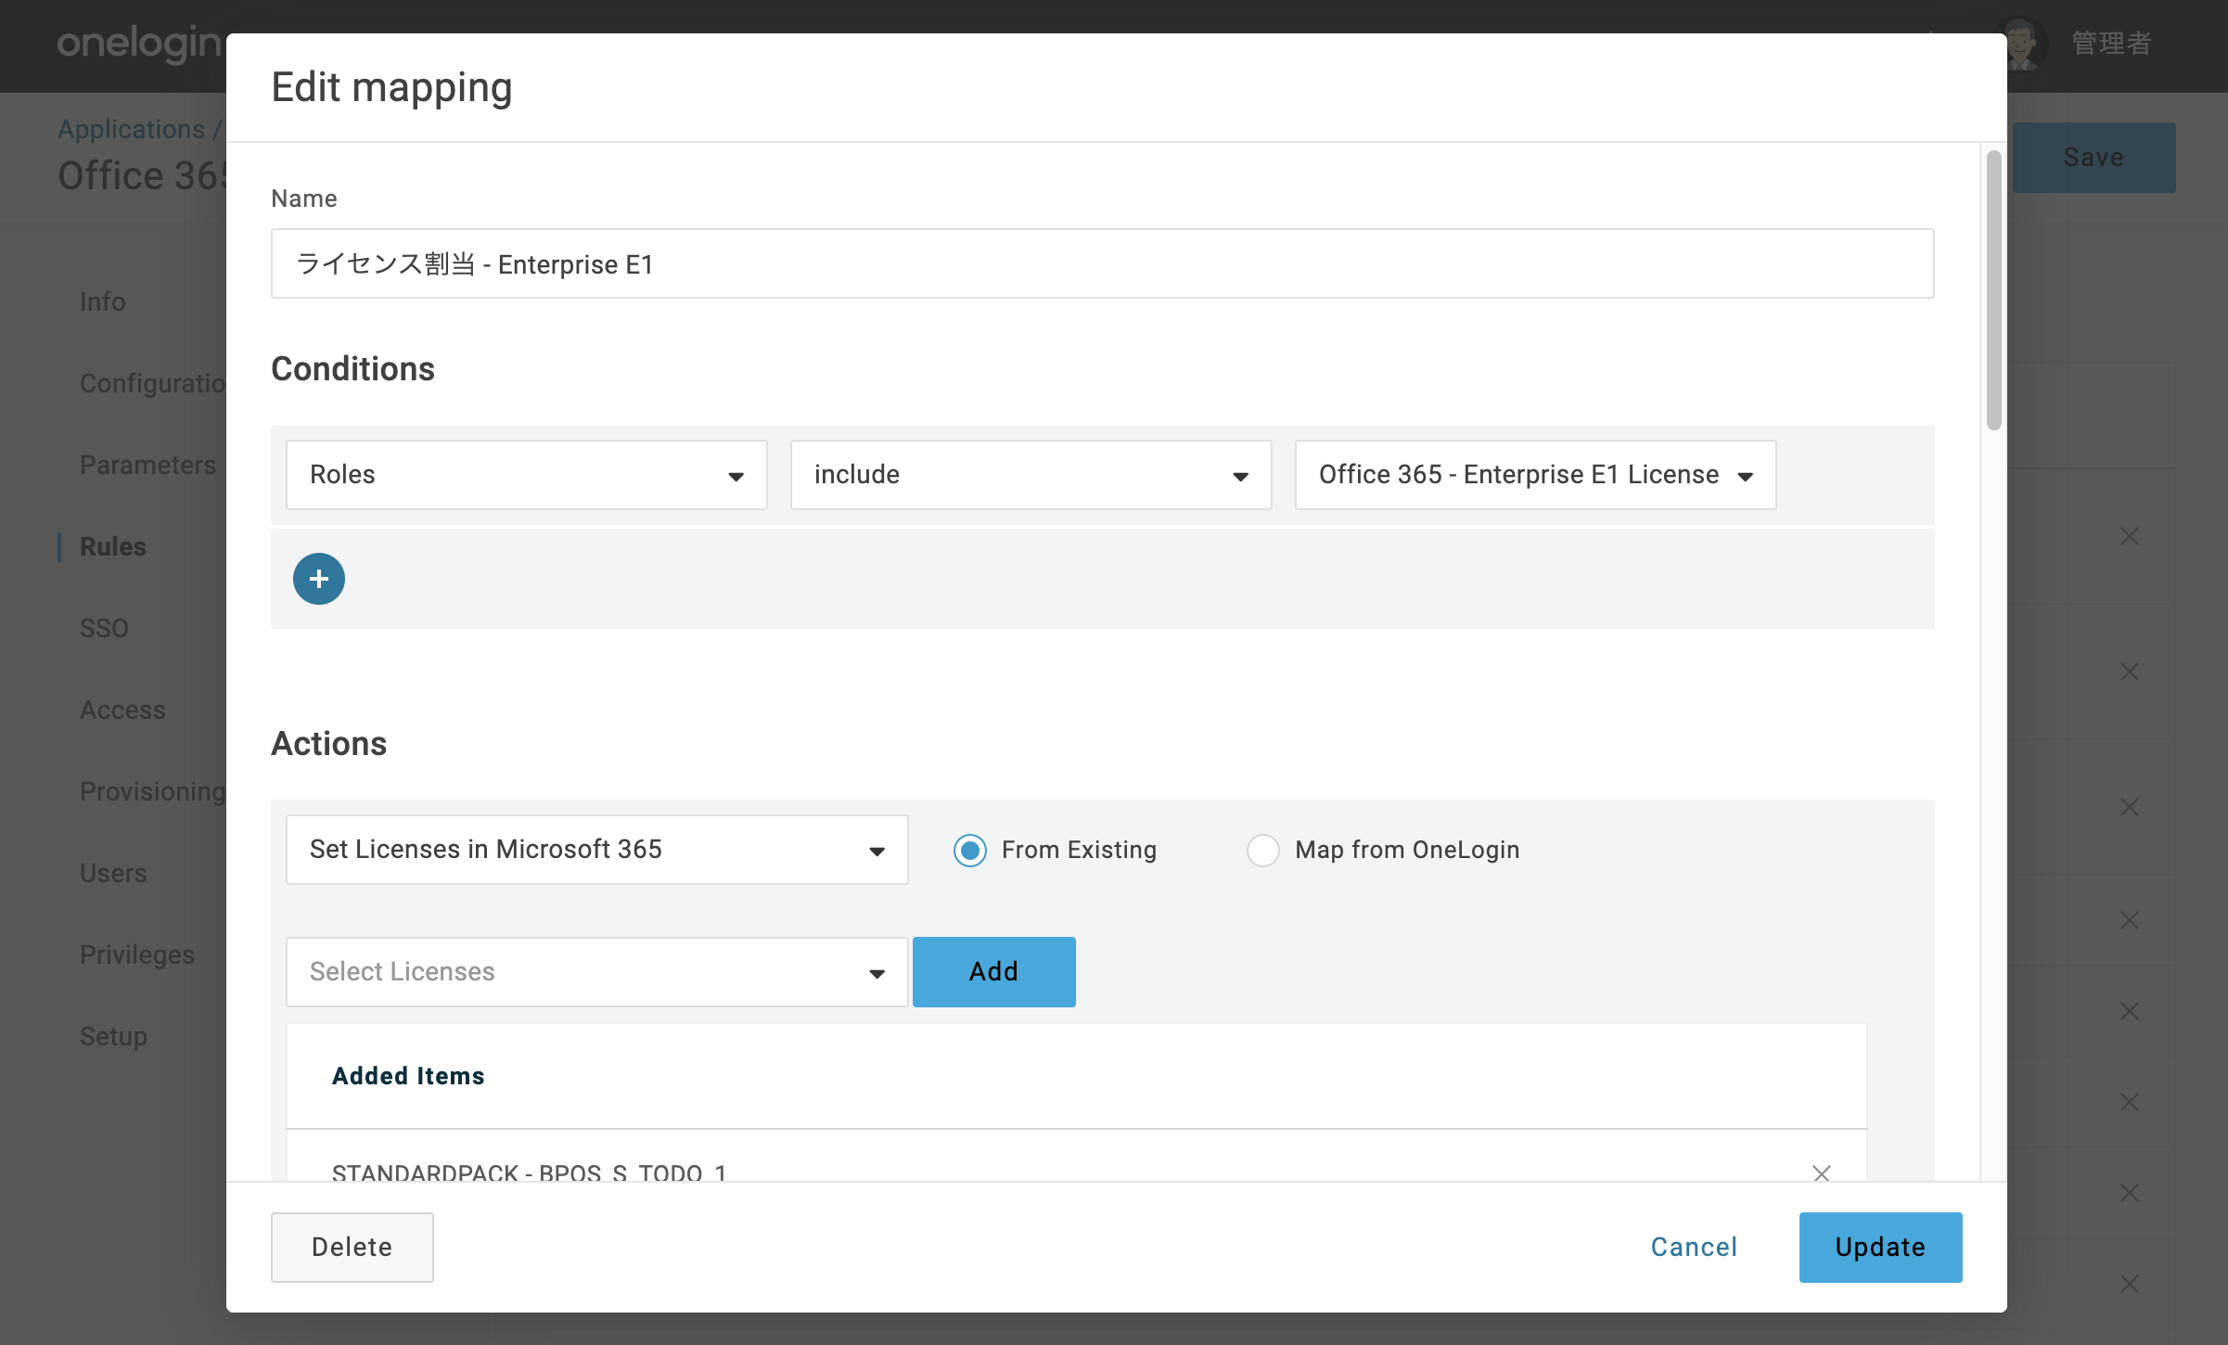Click the 管理者 username in the header

(x=2111, y=43)
